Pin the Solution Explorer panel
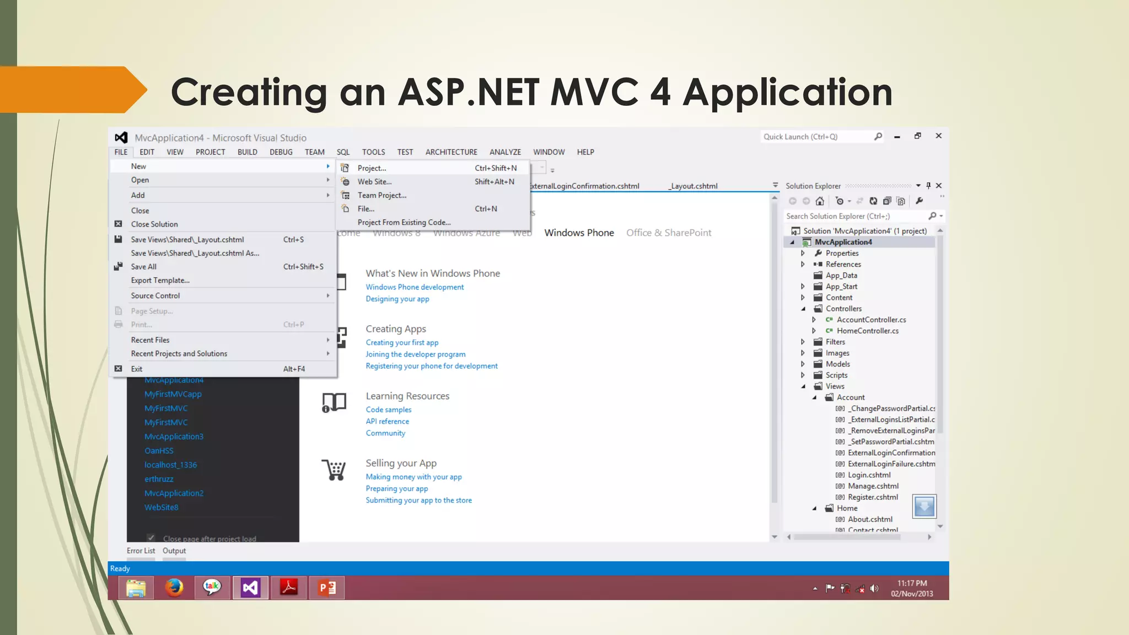1129x635 pixels. 928,186
